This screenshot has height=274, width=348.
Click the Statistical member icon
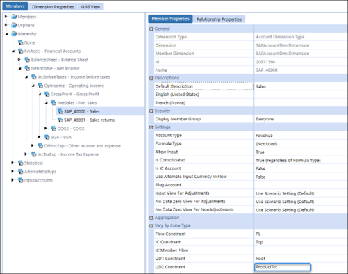pyautogui.click(x=21, y=163)
